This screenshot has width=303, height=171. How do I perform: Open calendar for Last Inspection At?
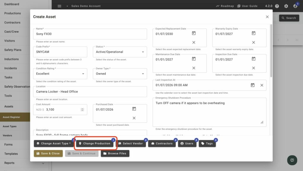pyautogui.click(x=253, y=85)
